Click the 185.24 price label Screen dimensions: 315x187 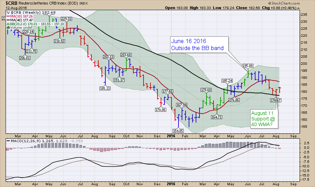point(227,81)
